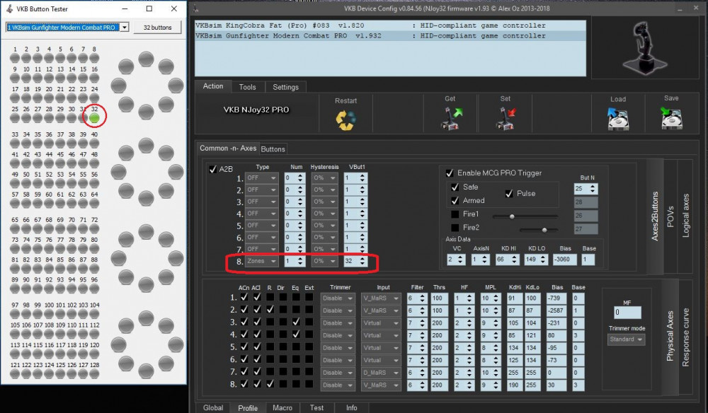Toggle the Pulse checkbox
Viewport: 708px width, 413px height.
pos(509,193)
